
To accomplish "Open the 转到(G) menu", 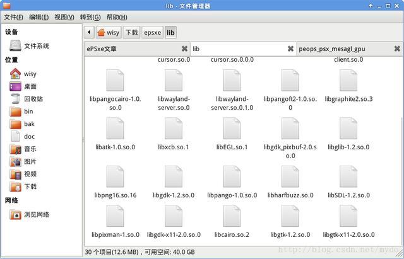I will tap(90, 17).
